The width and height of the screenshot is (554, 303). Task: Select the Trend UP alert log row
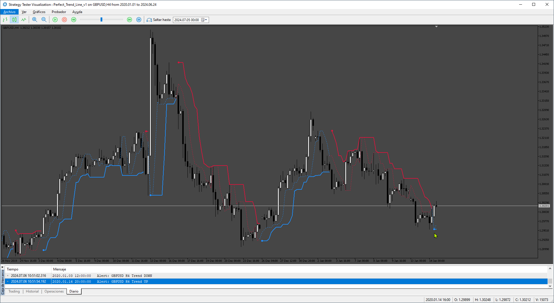[276, 282]
